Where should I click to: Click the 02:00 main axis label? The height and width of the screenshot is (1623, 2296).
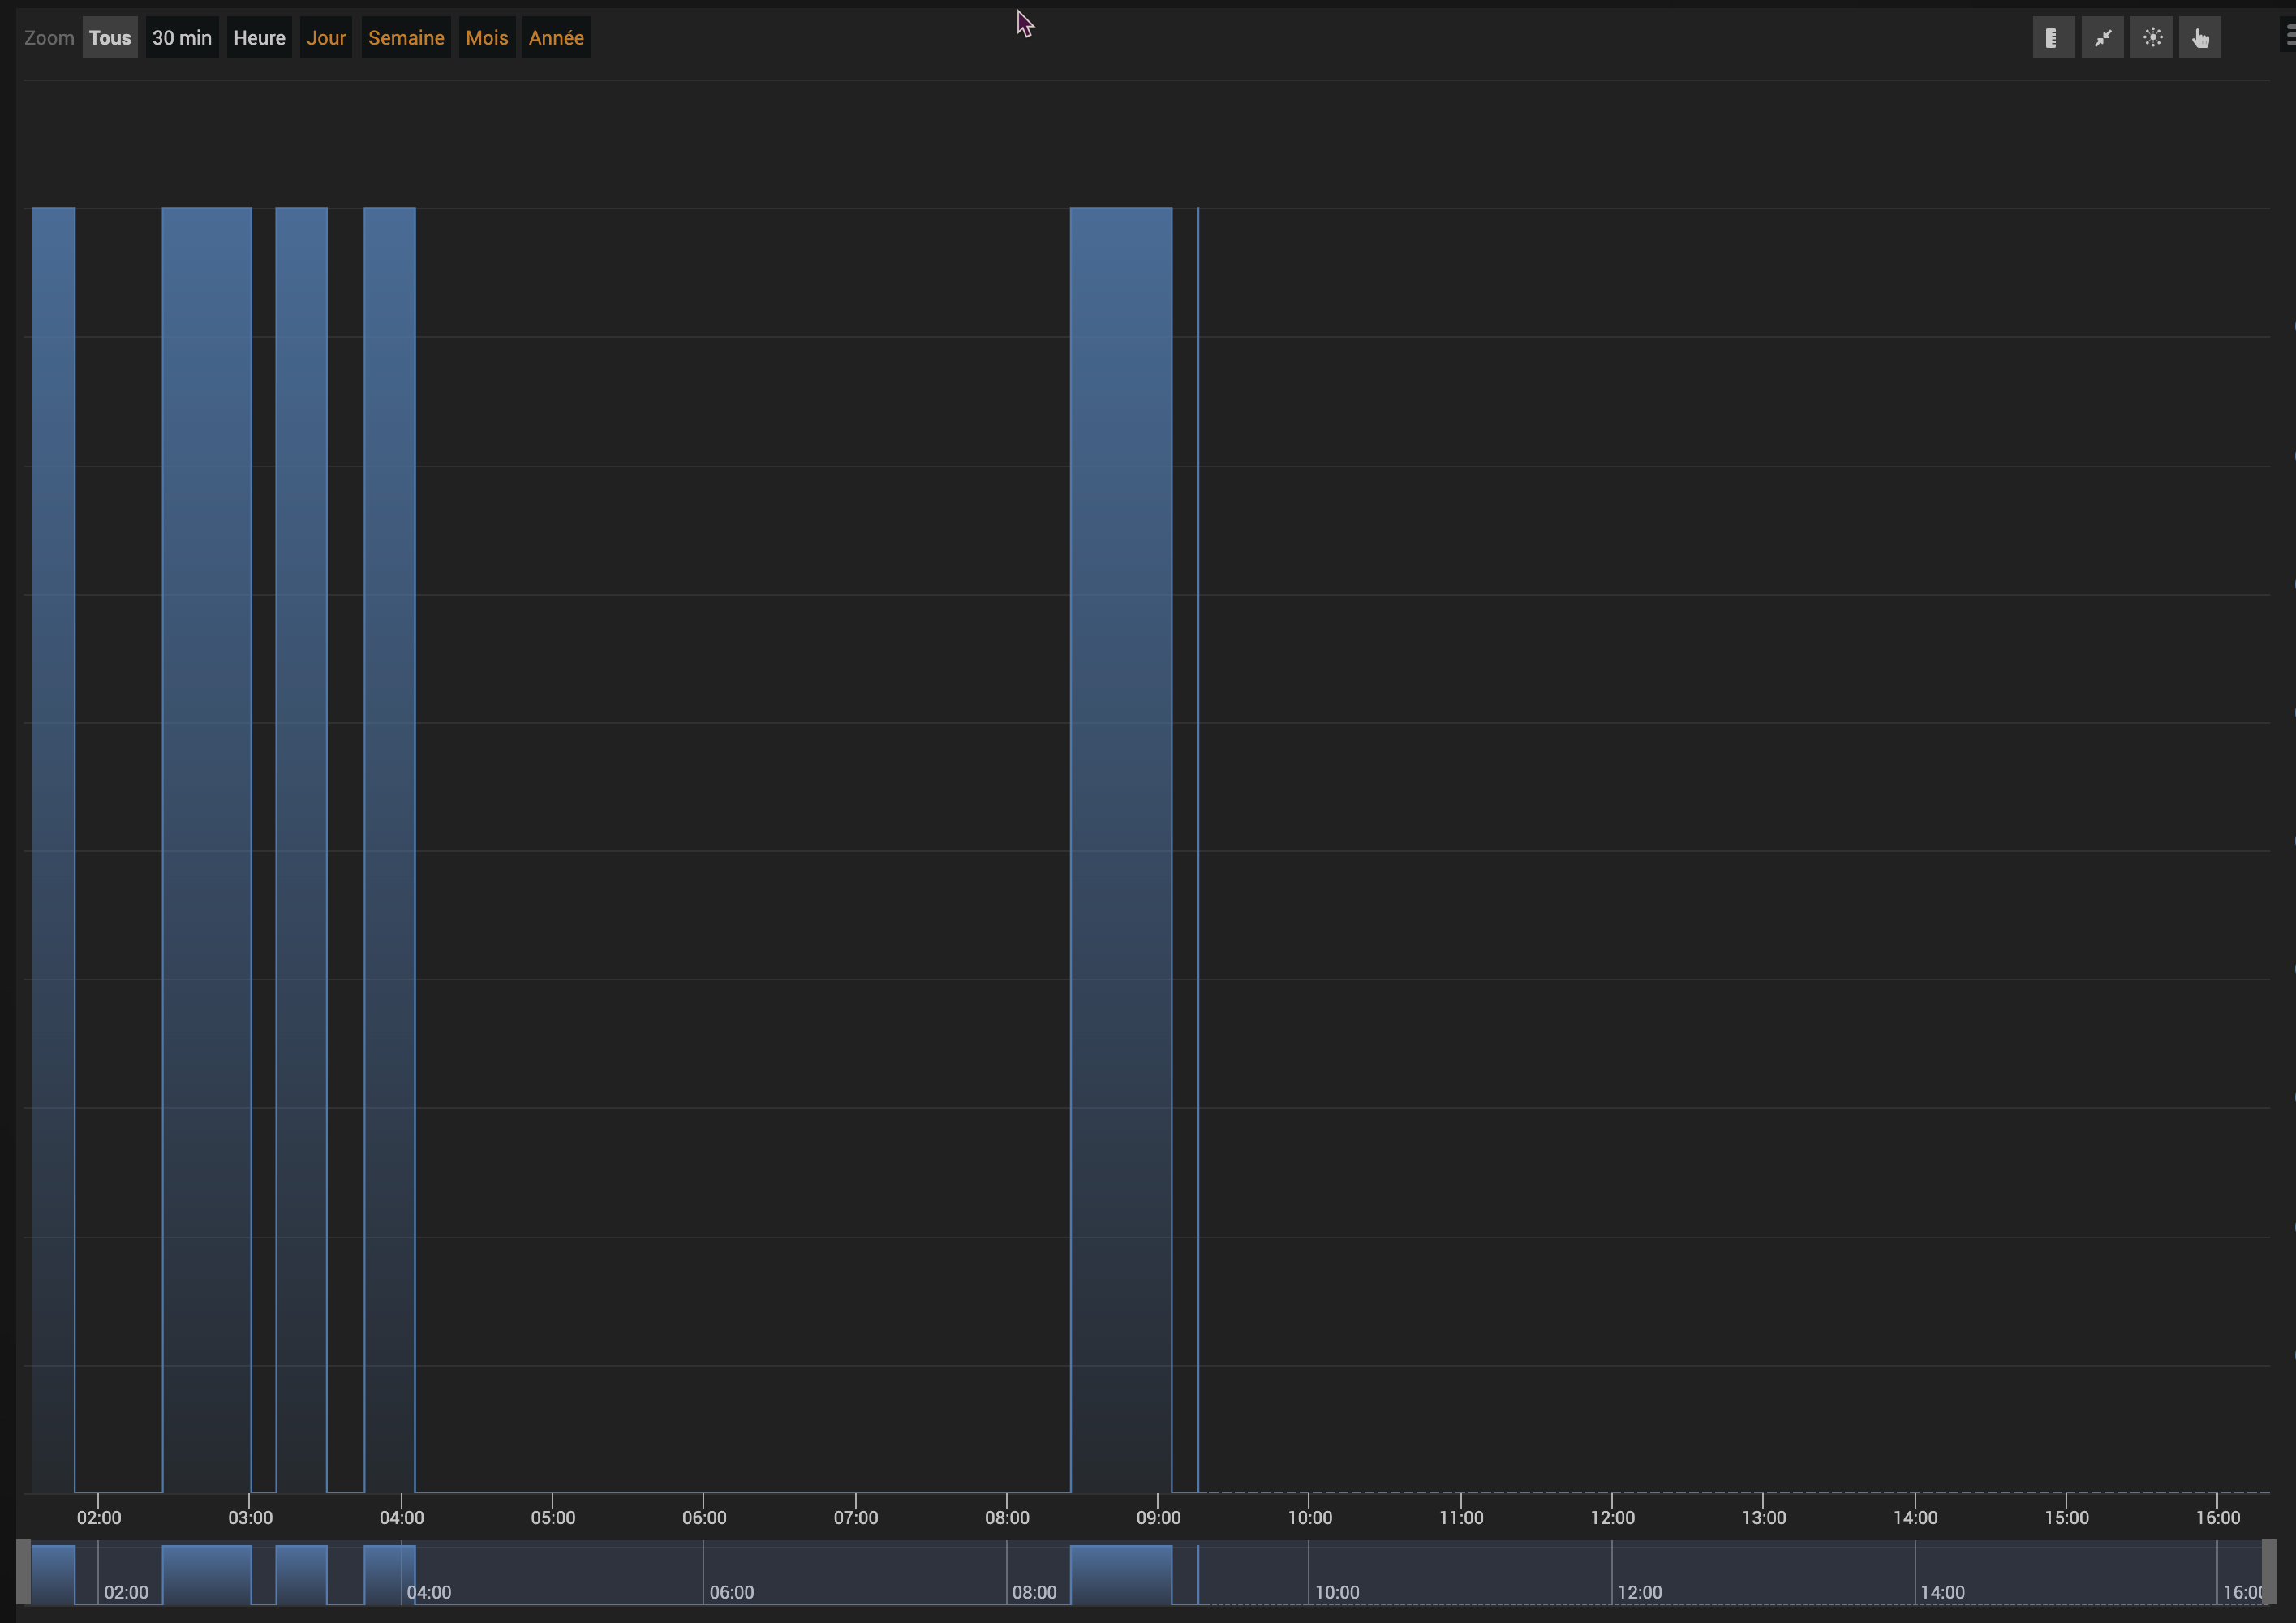[x=99, y=1518]
